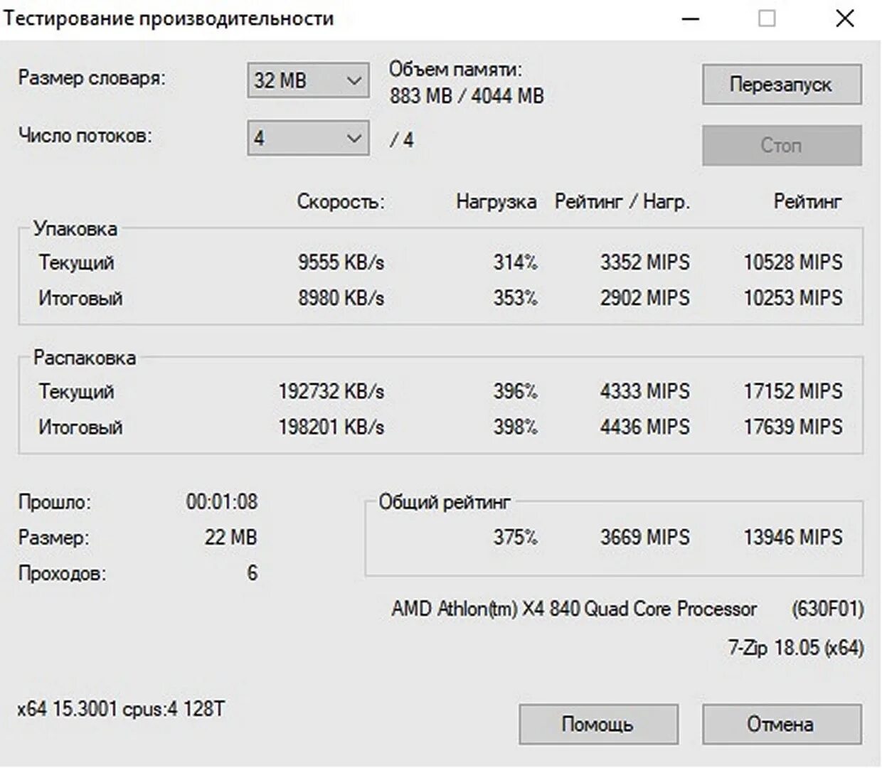The image size is (882, 768).
Task: Click the Распаковка group label
Action: [x=85, y=358]
